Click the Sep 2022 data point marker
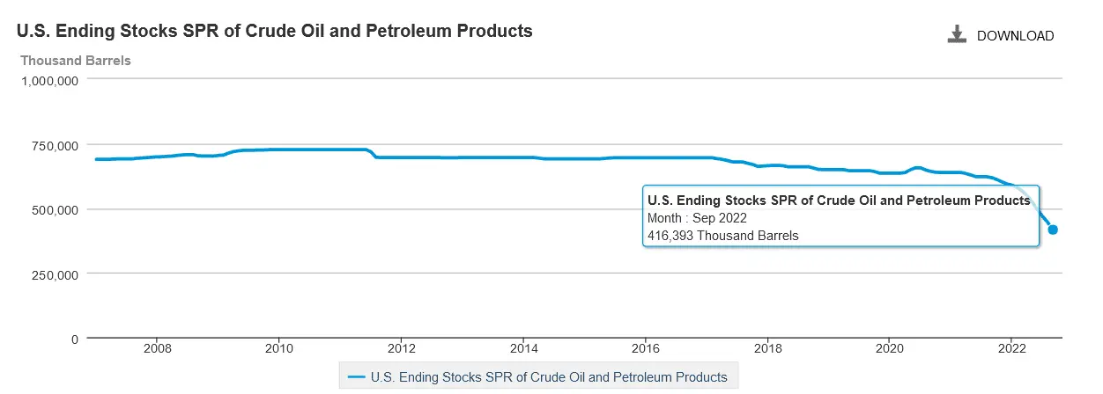The image size is (1103, 394). click(x=1053, y=230)
